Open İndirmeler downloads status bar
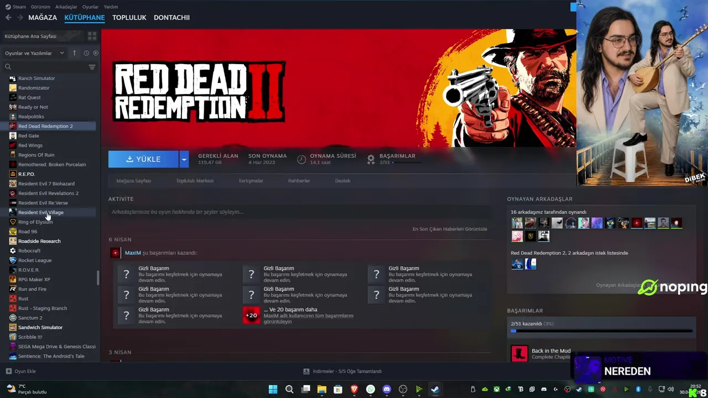The image size is (708, 398). click(x=343, y=371)
